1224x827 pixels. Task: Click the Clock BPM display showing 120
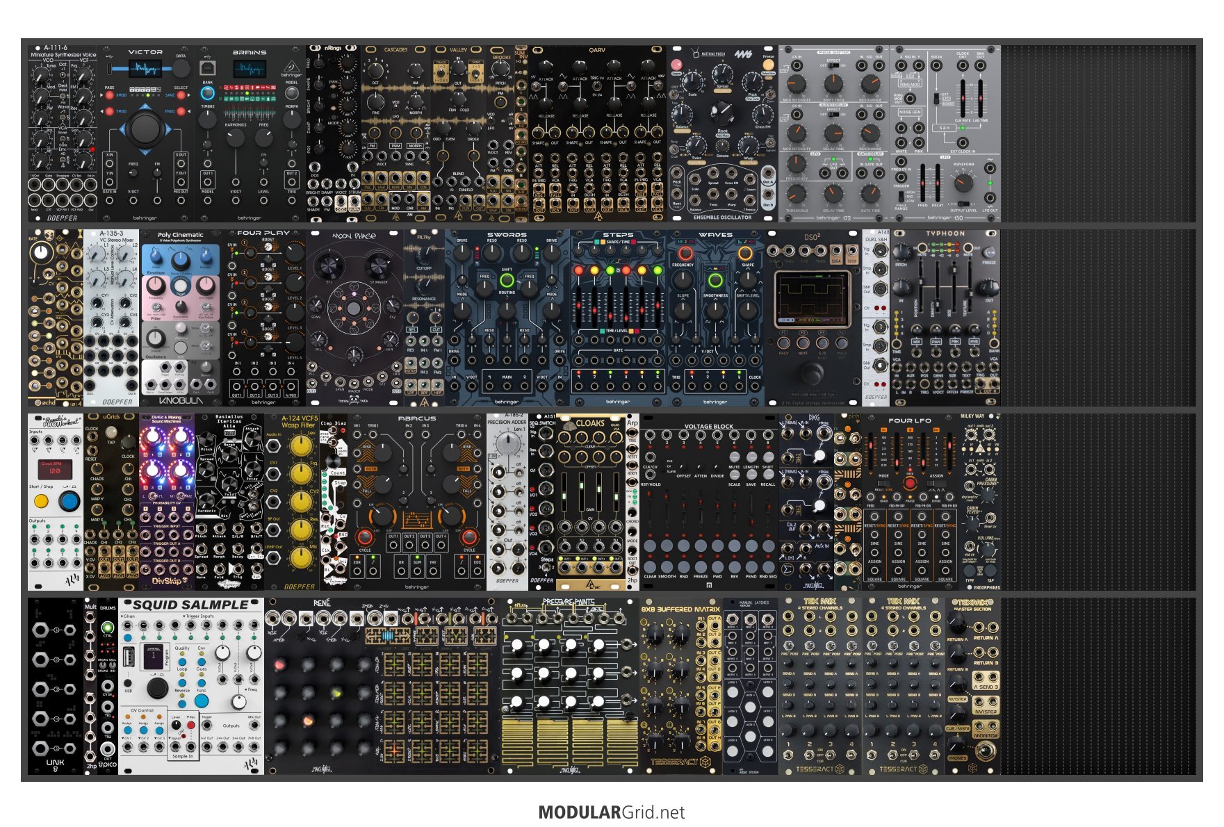tap(55, 468)
